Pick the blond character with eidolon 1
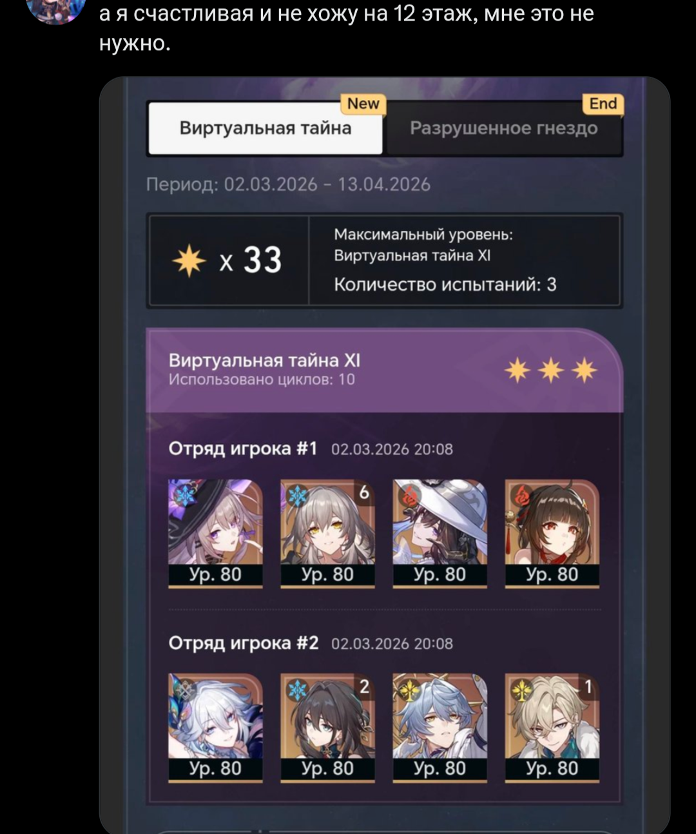 click(552, 728)
